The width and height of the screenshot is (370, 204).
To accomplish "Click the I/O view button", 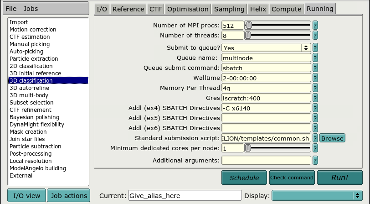I will [x=27, y=195].
